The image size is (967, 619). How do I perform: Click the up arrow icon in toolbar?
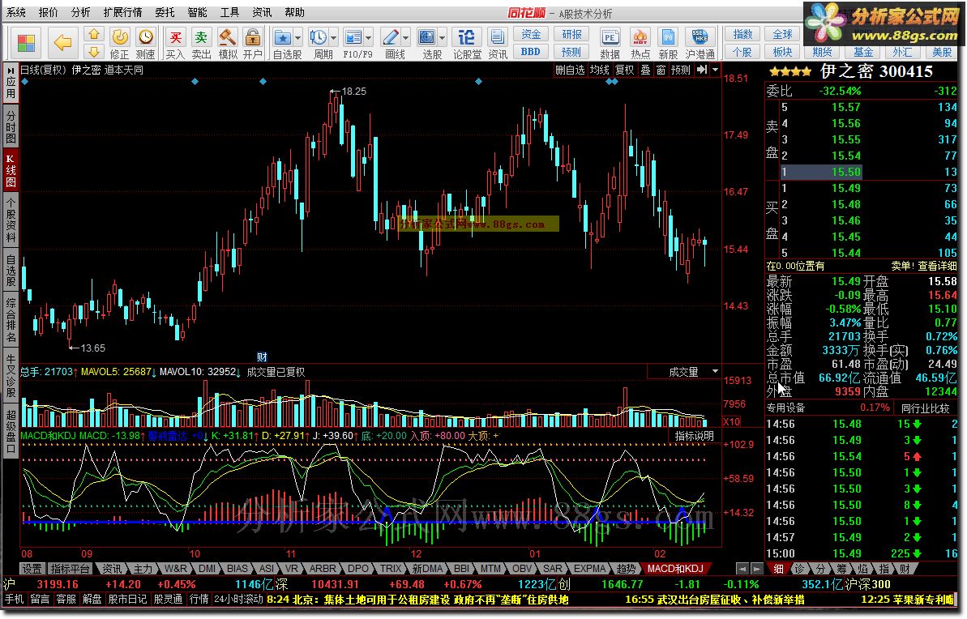coord(93,34)
